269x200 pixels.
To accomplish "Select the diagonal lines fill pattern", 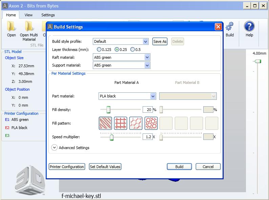I will coord(105,123).
